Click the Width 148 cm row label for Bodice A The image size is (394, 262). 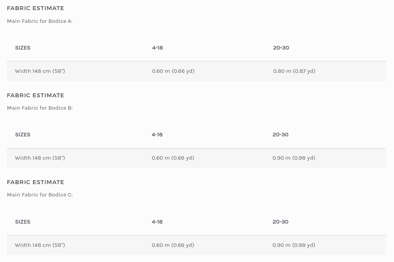40,71
